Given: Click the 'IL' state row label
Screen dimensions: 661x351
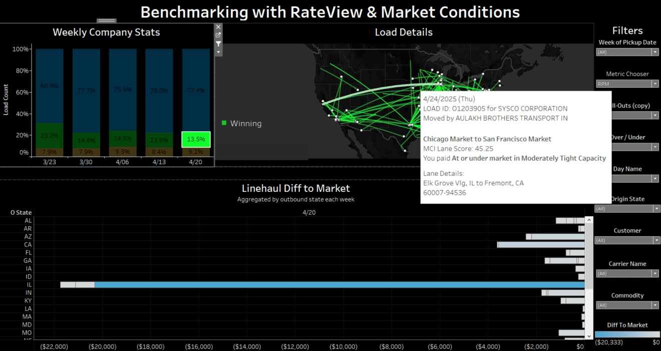Looking at the screenshot, I should [x=29, y=284].
